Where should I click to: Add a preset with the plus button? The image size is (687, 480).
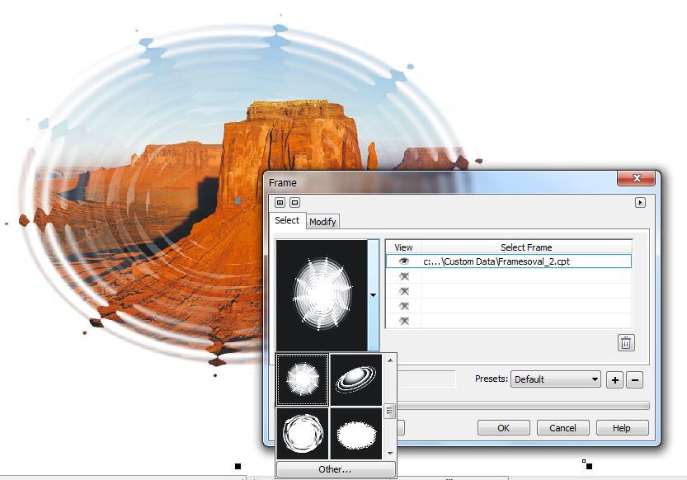click(x=614, y=379)
